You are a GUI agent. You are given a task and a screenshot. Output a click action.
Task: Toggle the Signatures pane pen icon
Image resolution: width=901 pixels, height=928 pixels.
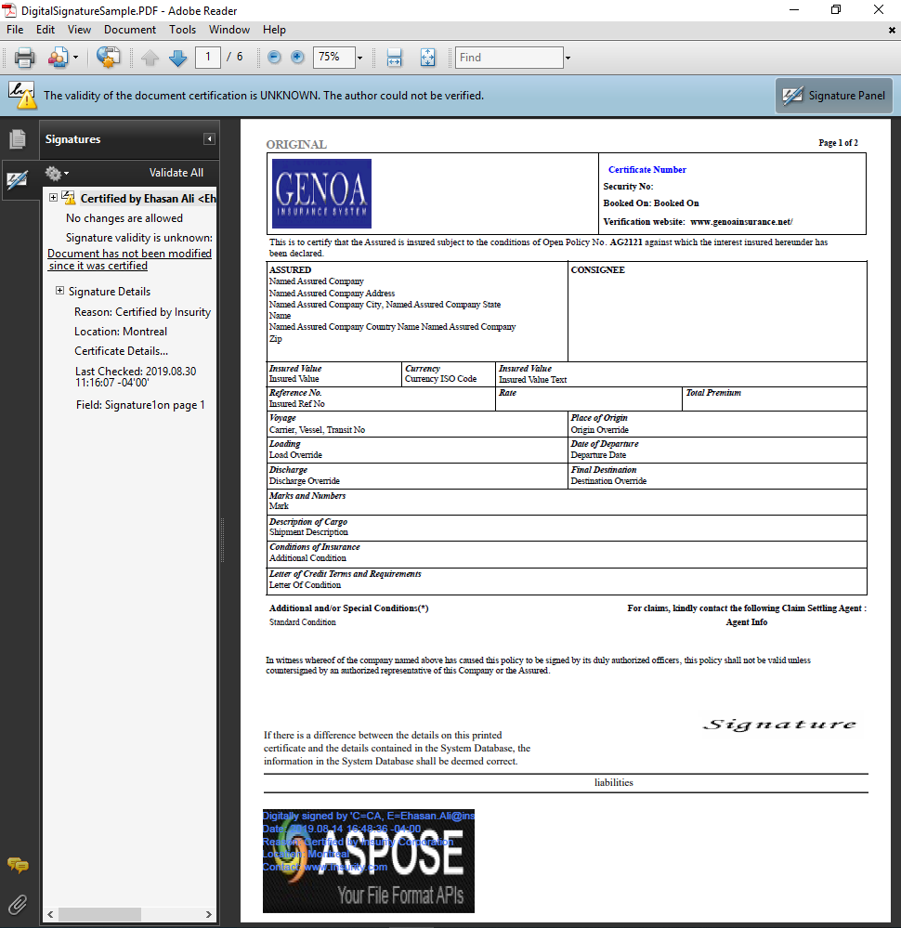click(x=19, y=180)
